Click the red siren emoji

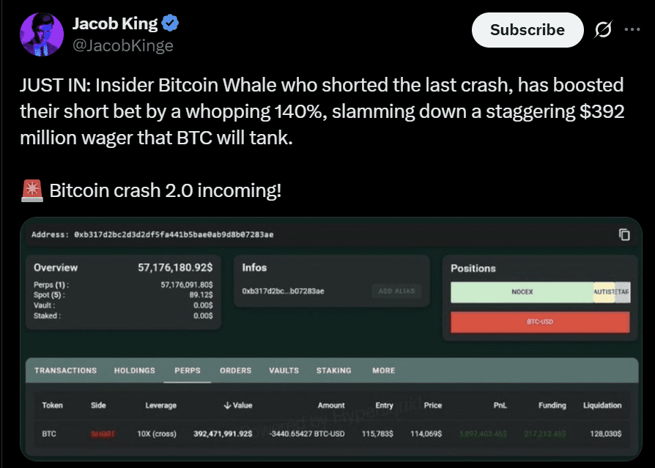click(32, 191)
